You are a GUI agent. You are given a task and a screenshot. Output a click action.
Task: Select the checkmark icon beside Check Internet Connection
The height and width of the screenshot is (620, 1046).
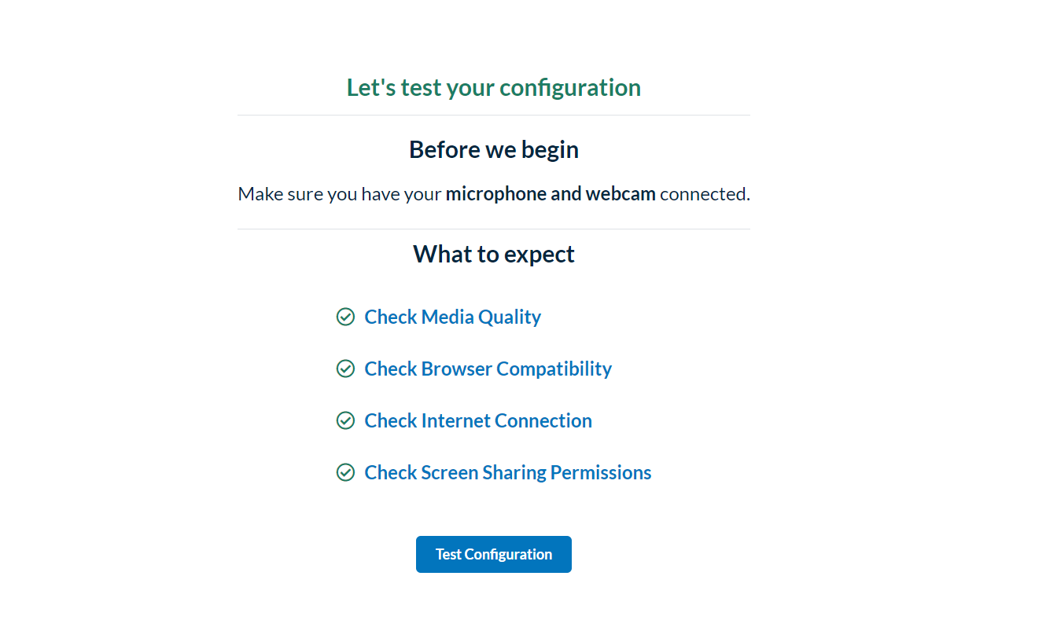tap(346, 420)
